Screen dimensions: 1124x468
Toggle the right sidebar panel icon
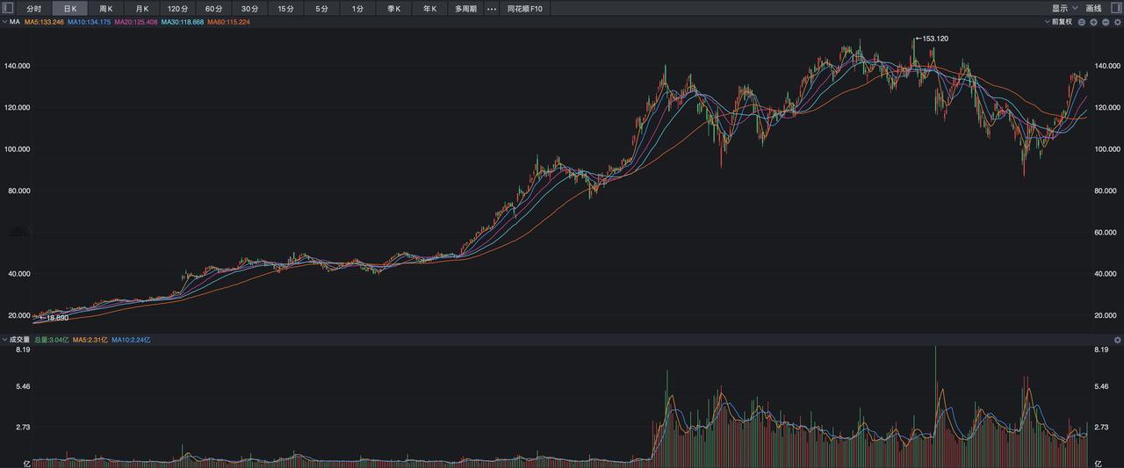1115,8
